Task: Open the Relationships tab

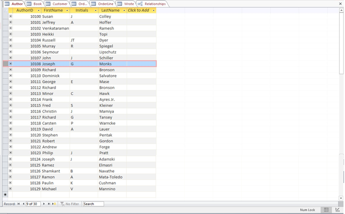Action: (x=152, y=3)
